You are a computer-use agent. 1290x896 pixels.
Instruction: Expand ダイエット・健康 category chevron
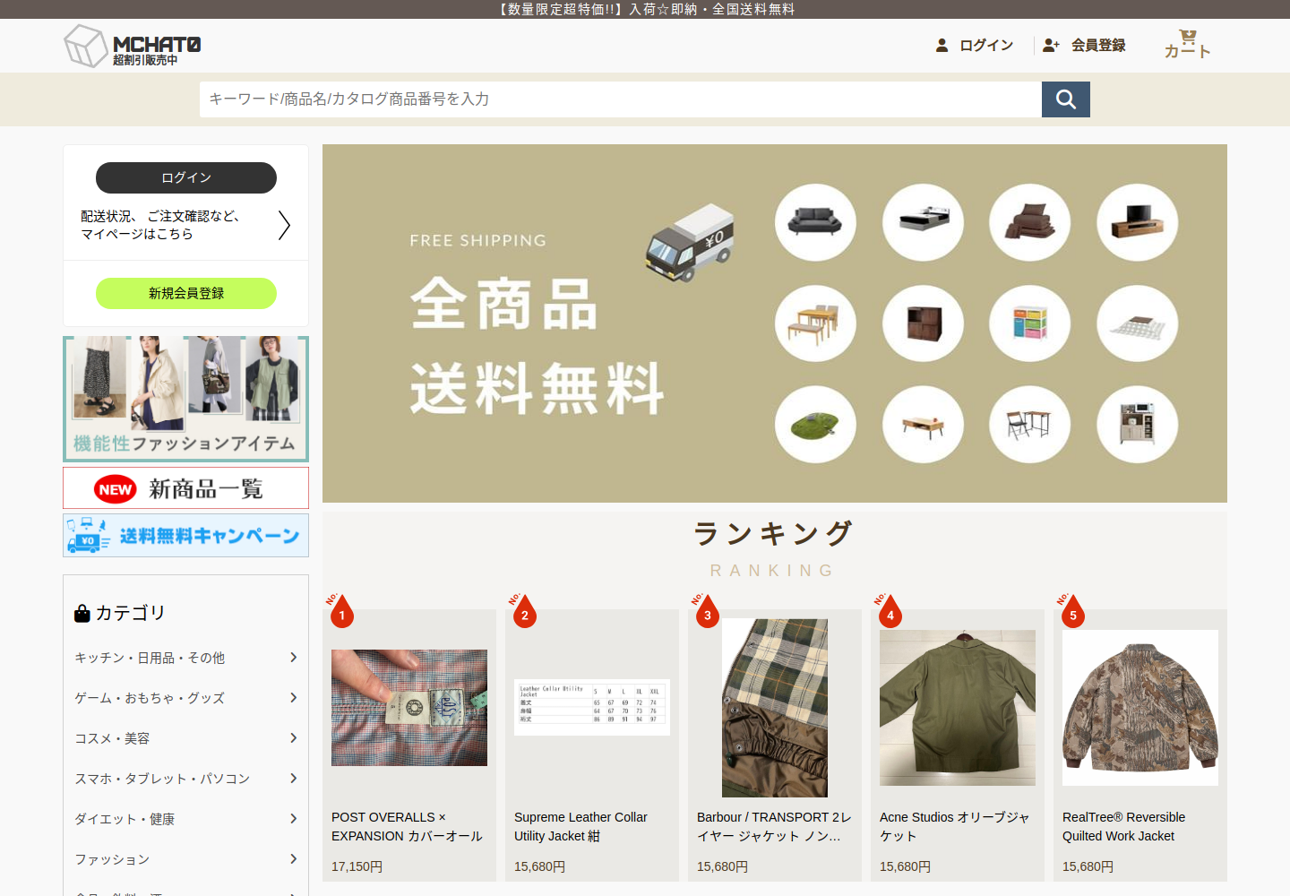(x=293, y=819)
